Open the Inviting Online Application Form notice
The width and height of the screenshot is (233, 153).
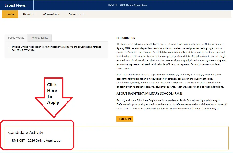pyautogui.click(x=56, y=49)
